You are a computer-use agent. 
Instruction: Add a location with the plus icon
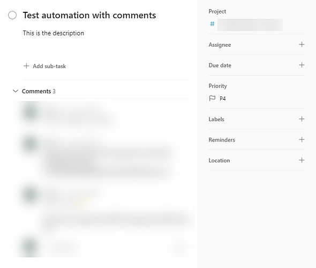pos(302,160)
